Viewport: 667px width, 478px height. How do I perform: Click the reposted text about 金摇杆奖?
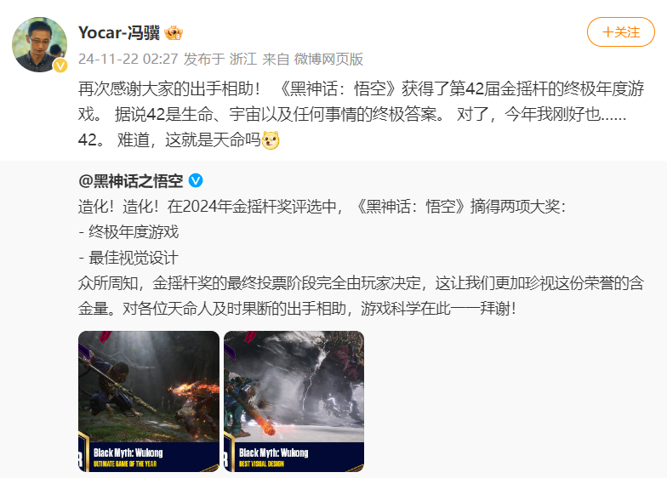point(361,258)
